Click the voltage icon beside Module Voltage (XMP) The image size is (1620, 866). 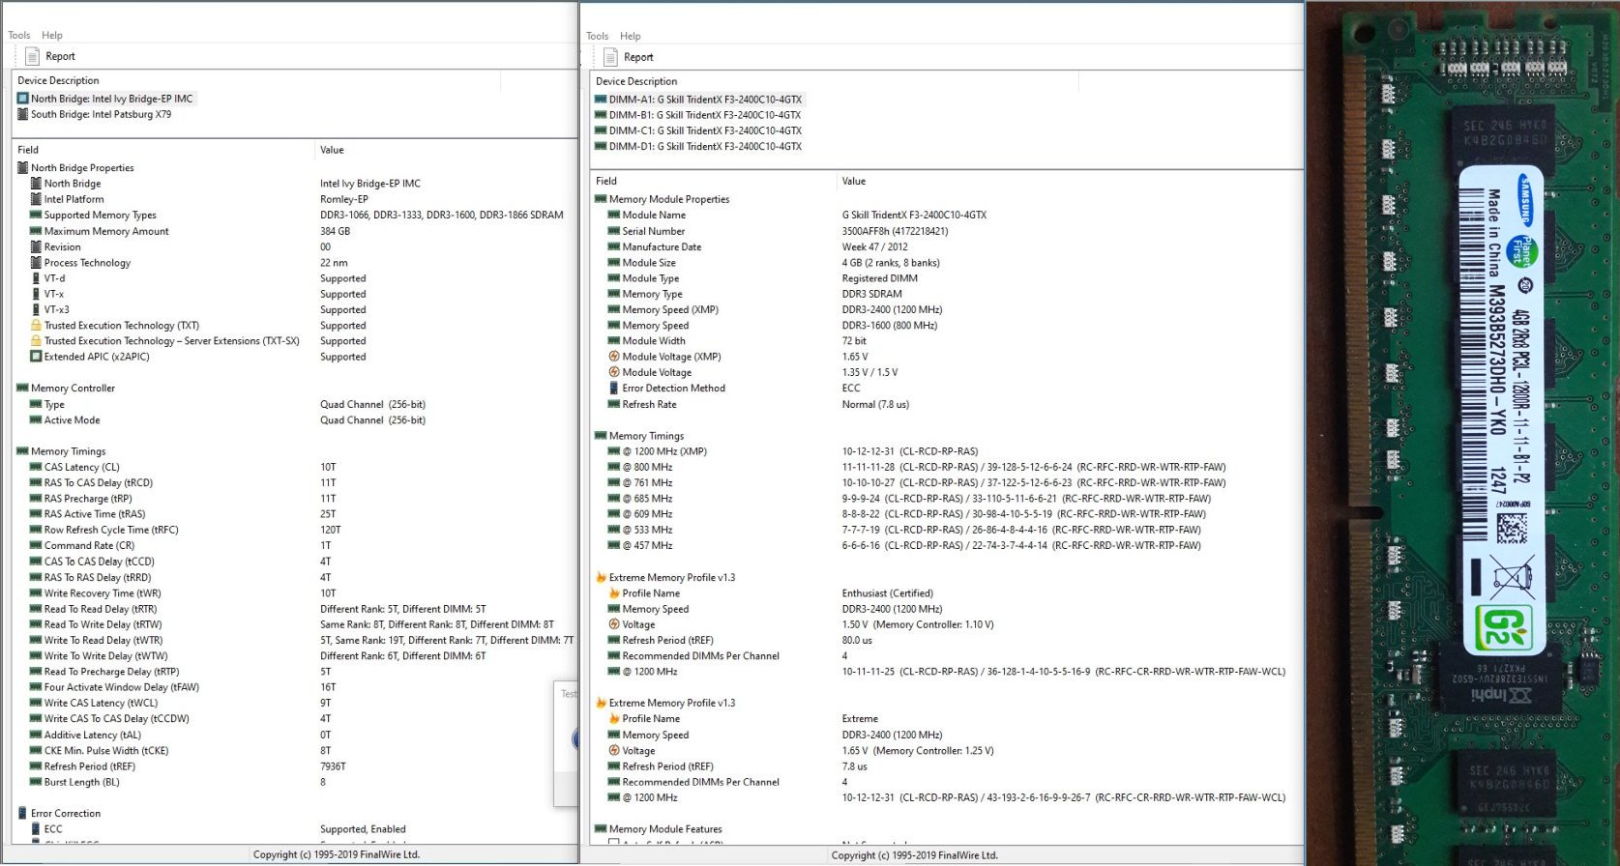pos(614,357)
